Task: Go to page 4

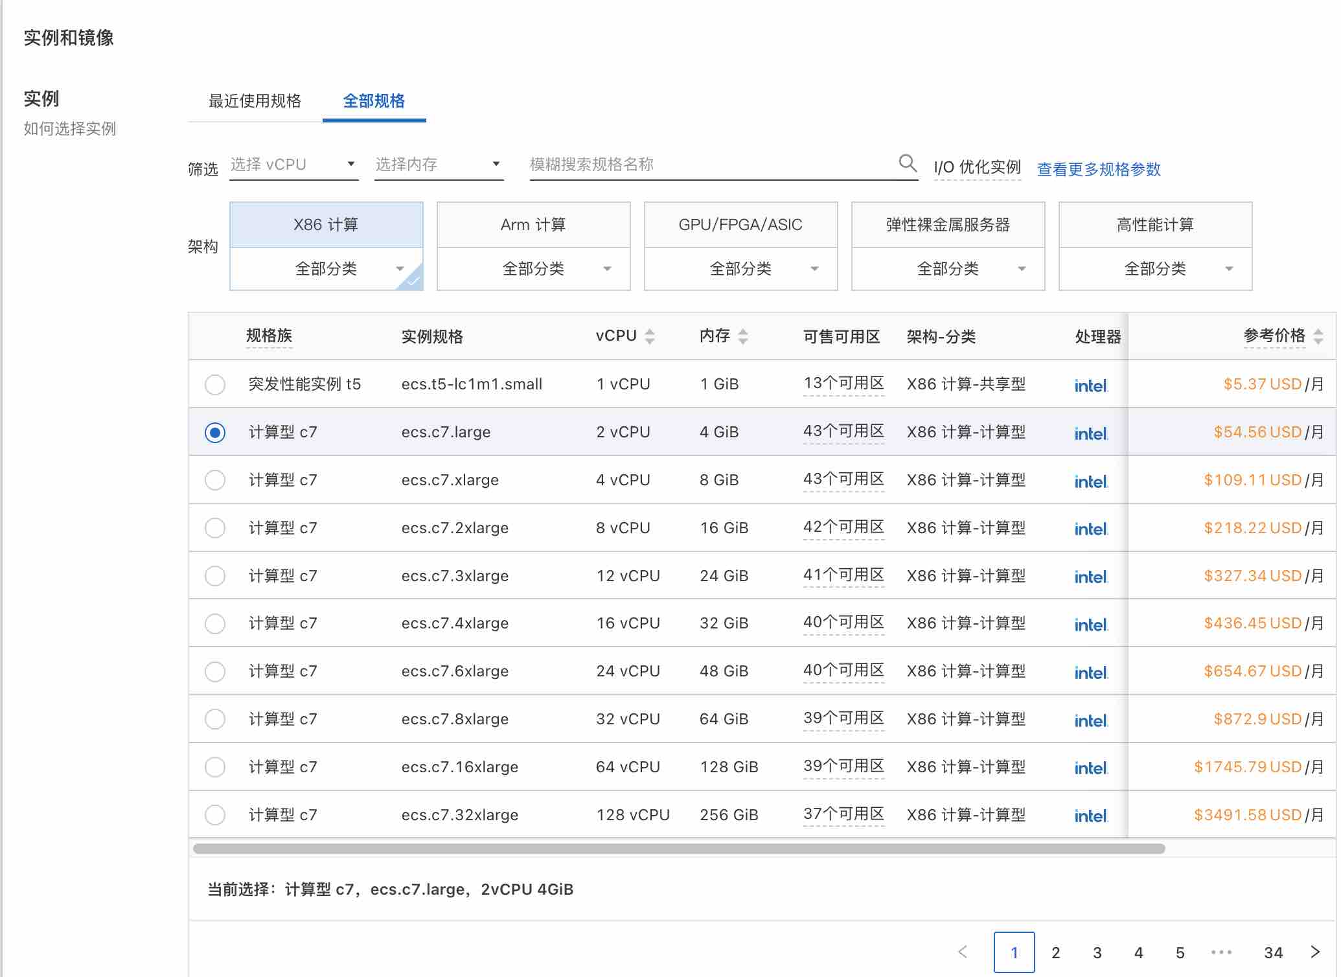Action: tap(1139, 952)
